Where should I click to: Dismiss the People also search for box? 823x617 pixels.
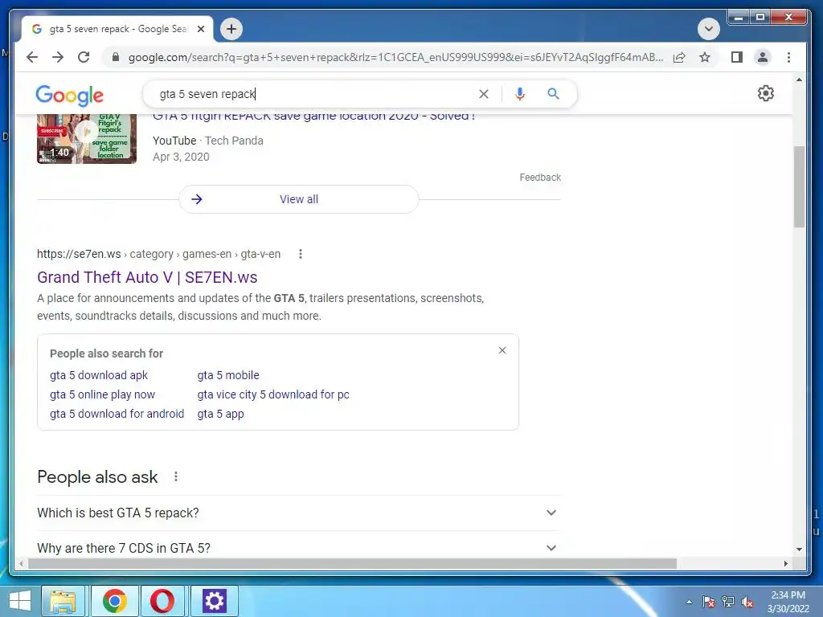[x=502, y=350]
